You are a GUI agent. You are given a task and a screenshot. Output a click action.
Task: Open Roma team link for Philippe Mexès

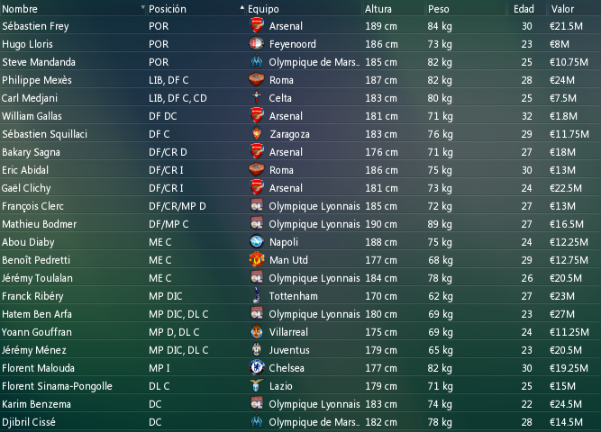281,80
